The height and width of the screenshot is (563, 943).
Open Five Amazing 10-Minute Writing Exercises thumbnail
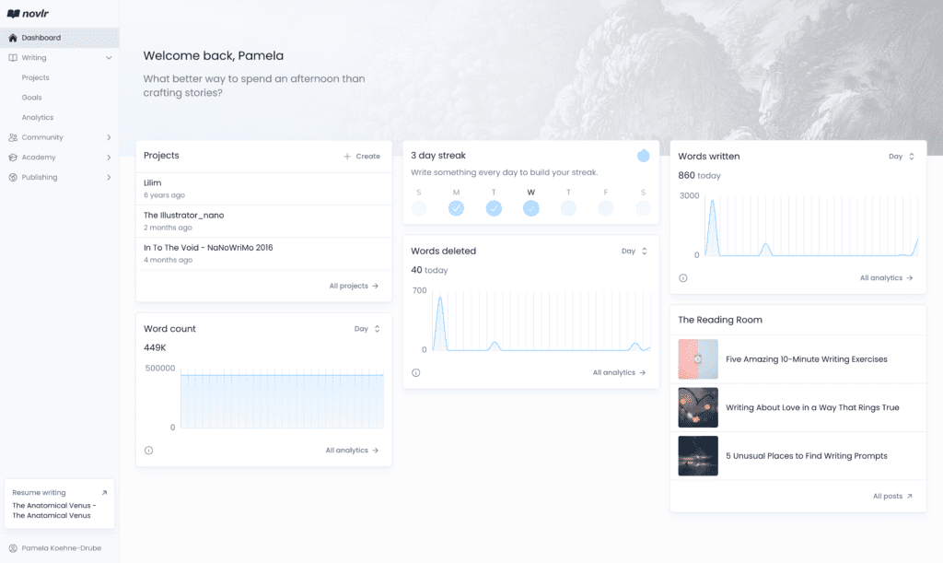tap(698, 359)
